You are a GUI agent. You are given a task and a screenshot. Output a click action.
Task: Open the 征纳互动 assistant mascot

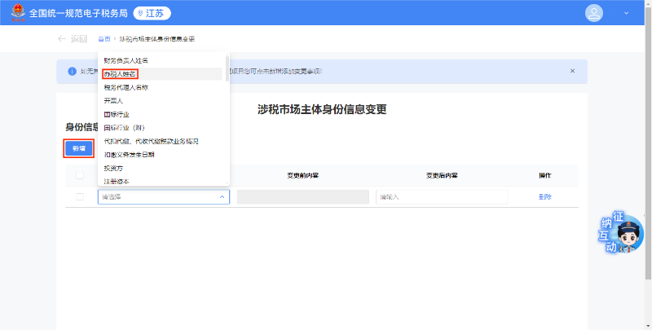(621, 233)
